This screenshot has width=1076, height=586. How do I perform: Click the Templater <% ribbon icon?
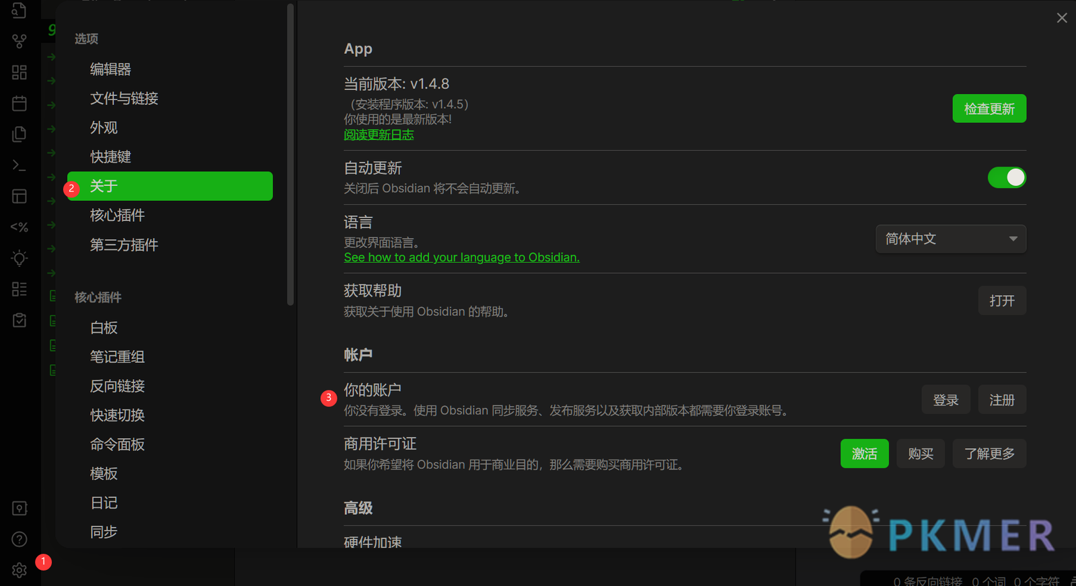[20, 227]
